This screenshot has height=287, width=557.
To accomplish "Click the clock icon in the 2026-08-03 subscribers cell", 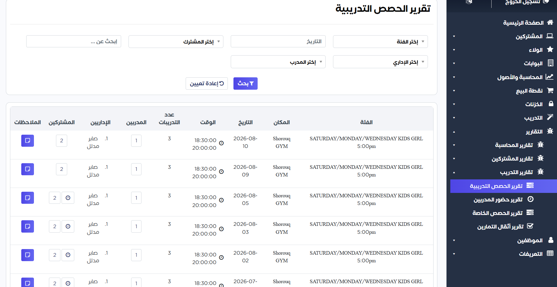I will tap(68, 226).
